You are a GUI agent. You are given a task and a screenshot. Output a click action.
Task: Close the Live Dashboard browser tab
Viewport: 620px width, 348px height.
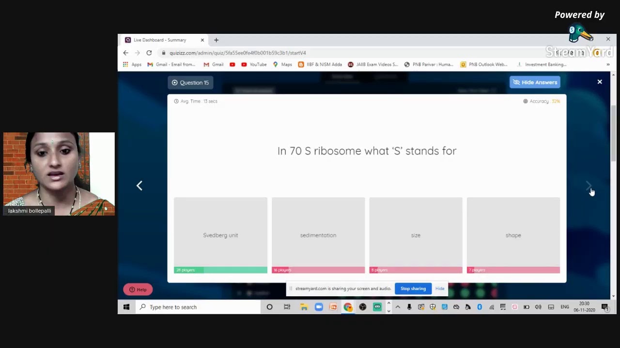click(202, 40)
